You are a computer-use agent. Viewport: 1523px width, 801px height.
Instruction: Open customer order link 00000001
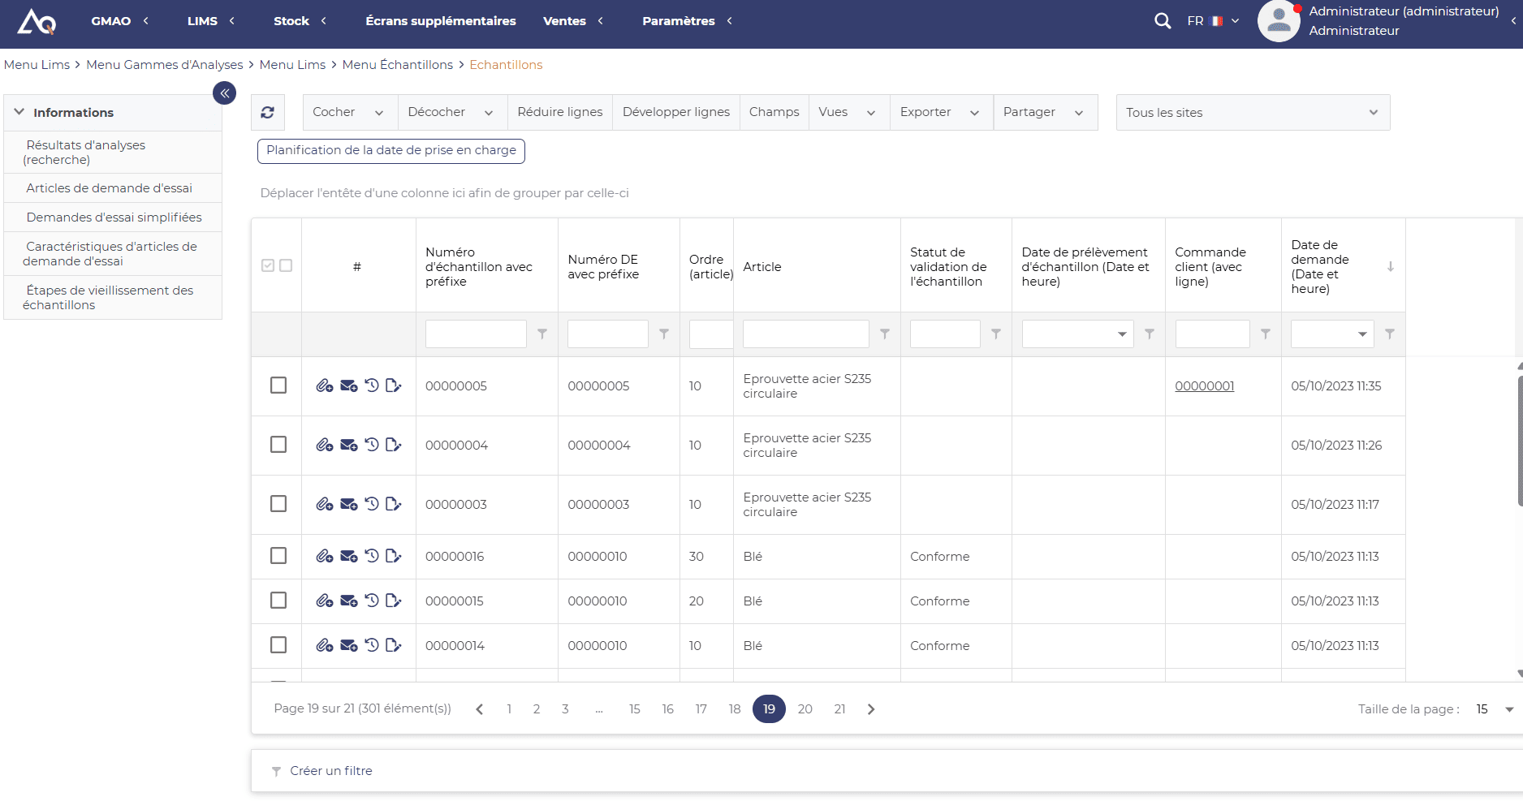click(1204, 386)
